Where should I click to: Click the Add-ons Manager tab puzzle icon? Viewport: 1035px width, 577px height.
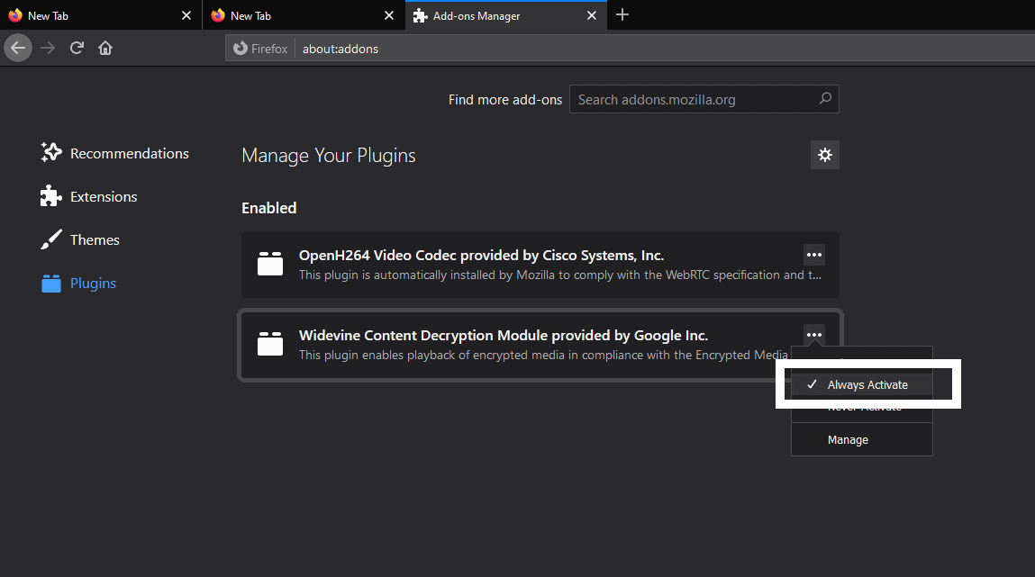point(420,15)
